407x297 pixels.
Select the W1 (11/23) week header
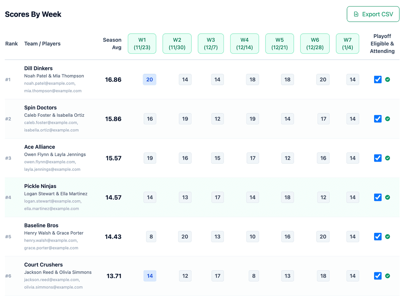click(142, 43)
